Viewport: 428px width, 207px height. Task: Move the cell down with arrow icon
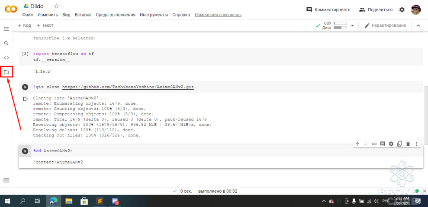tap(366, 144)
